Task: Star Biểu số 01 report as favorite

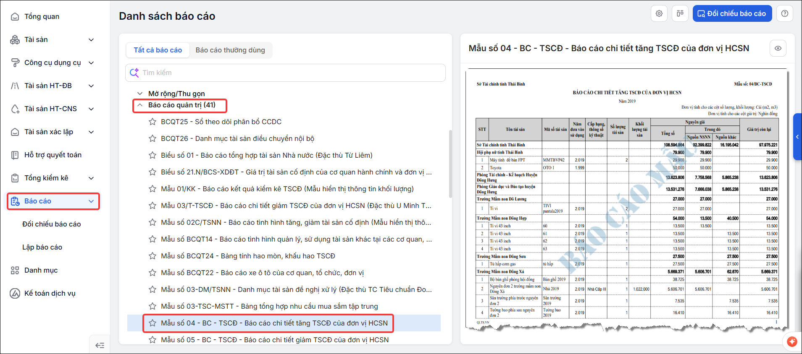Action: tap(153, 155)
